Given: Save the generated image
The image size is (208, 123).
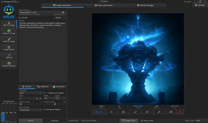Looking at the screenshot, I should (99, 112).
